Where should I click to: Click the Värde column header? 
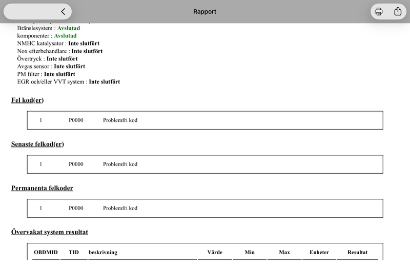click(x=215, y=252)
